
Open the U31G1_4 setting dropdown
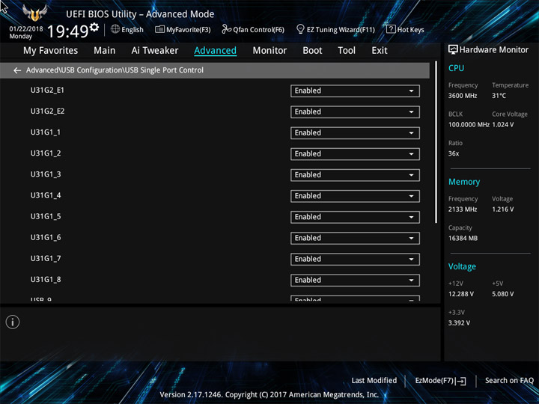(x=355, y=196)
